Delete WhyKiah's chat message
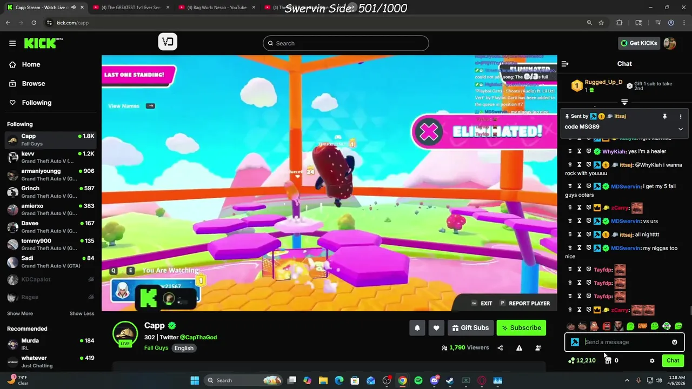The width and height of the screenshot is (692, 389). coord(570,151)
